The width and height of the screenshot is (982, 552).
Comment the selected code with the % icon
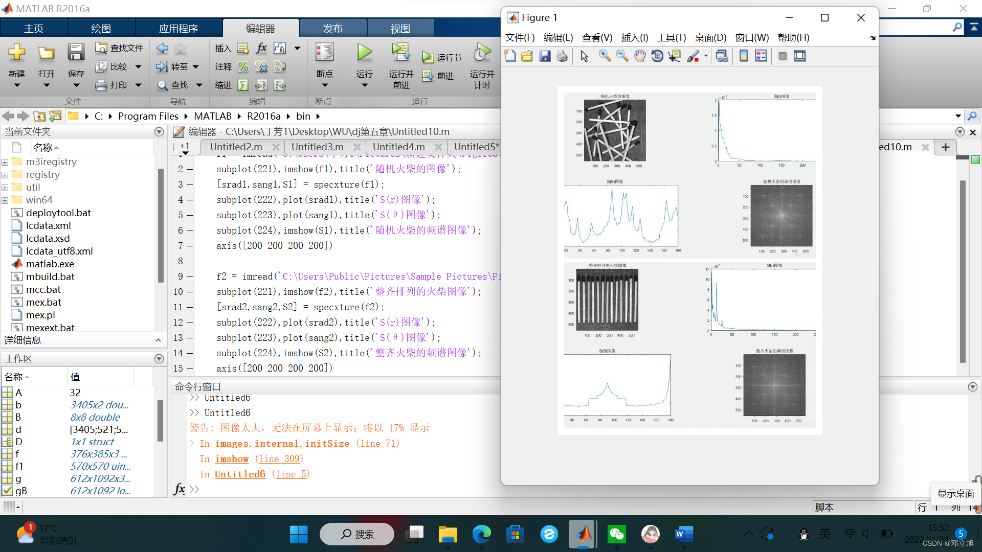243,66
